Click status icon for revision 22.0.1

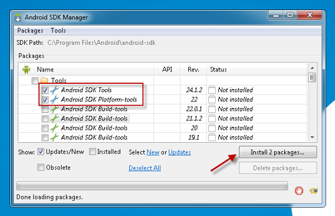(x=212, y=109)
